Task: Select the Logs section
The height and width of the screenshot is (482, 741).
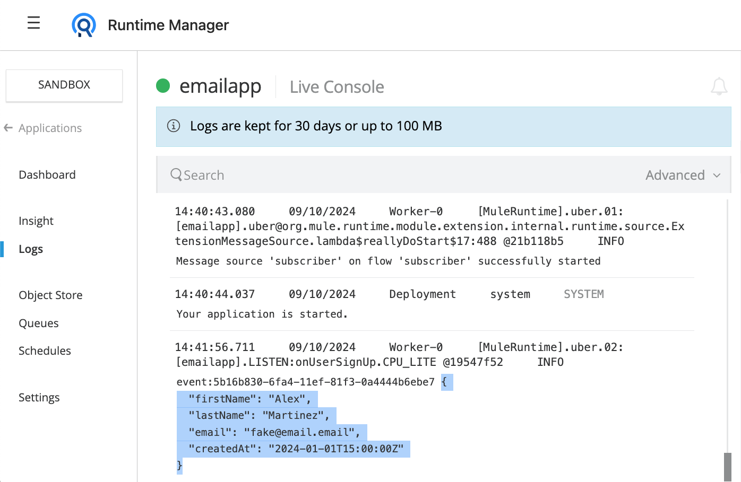Action: [31, 249]
